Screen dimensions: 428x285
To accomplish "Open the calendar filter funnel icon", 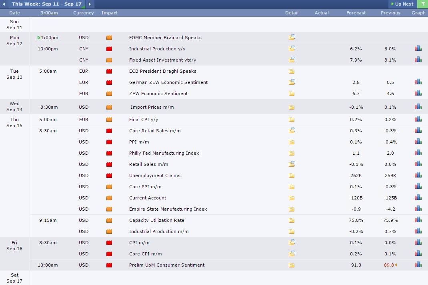I will click(x=423, y=4).
